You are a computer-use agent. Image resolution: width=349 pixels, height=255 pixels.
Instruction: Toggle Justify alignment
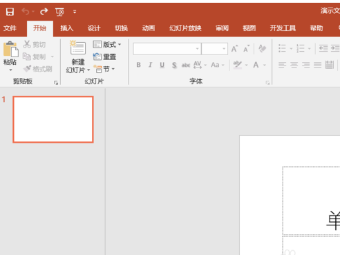point(317,65)
